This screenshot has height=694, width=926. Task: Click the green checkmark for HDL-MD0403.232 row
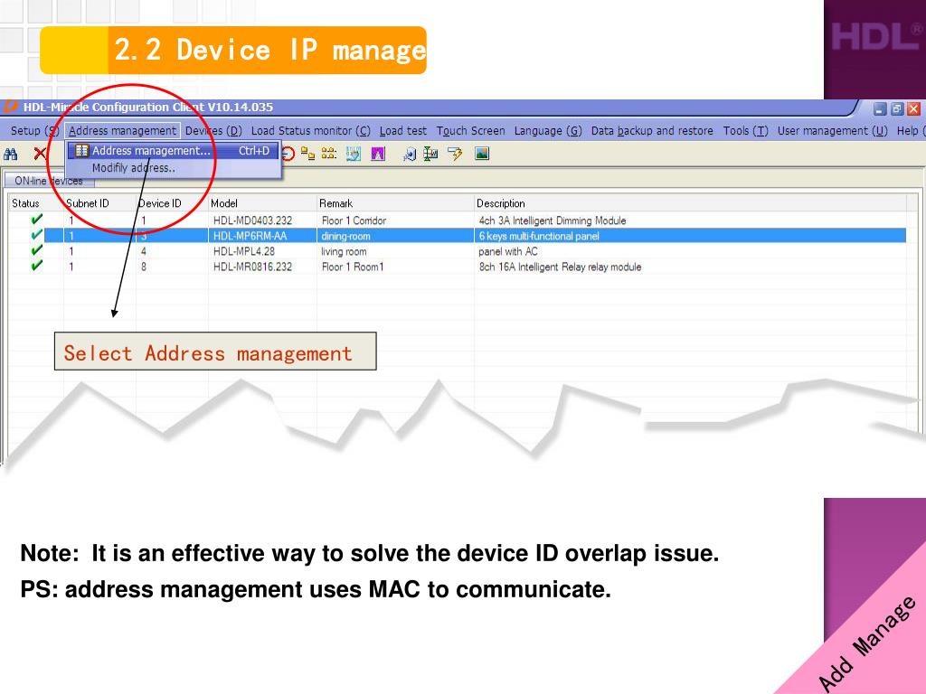[x=36, y=220]
